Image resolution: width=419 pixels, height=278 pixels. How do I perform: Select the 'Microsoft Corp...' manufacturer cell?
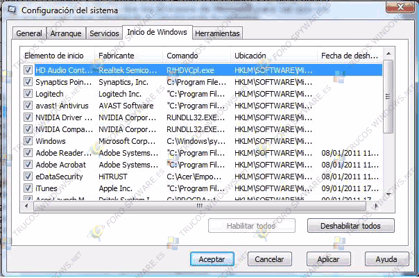pos(127,141)
